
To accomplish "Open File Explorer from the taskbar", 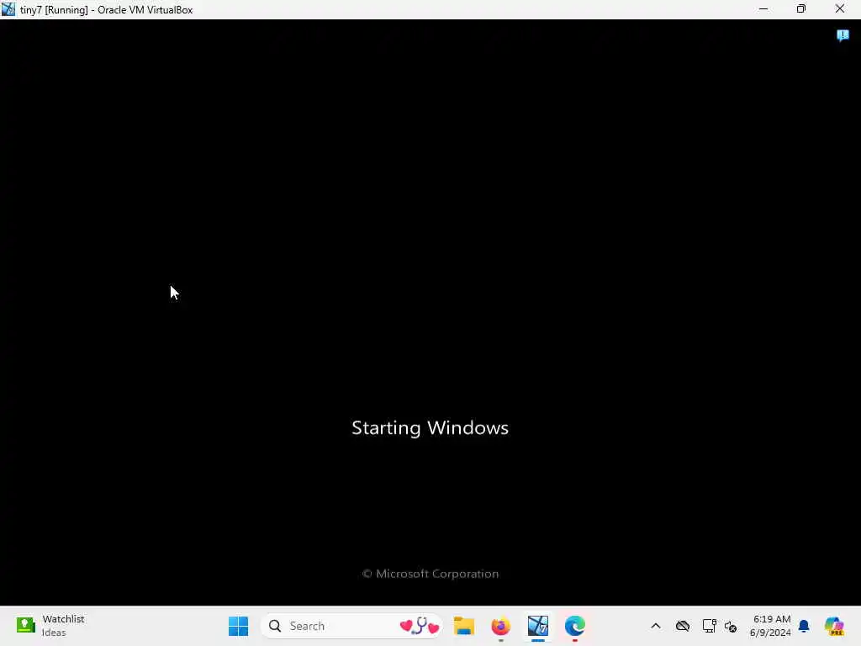I will tap(464, 626).
